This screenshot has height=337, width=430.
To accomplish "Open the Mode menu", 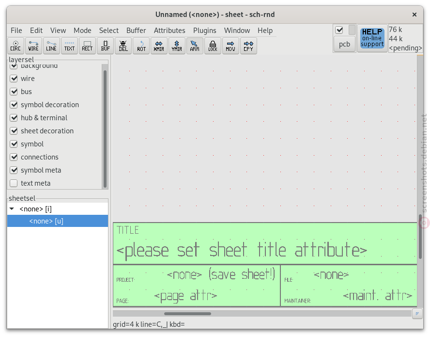I will coord(82,31).
